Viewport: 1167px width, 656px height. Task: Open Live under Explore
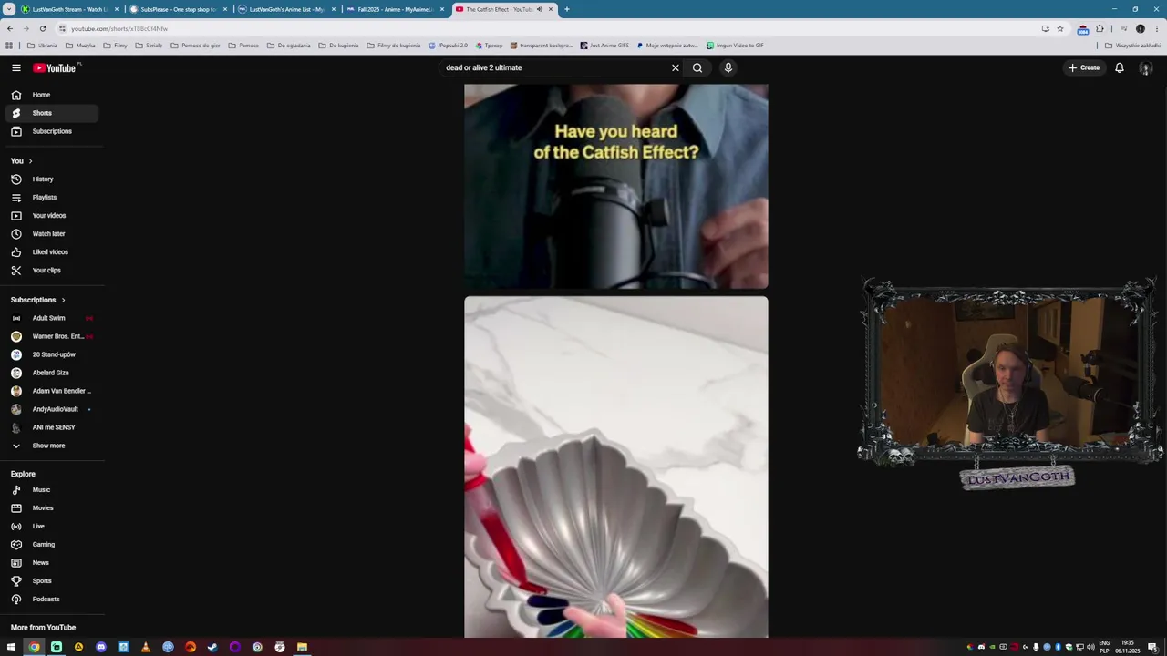pyautogui.click(x=52, y=527)
